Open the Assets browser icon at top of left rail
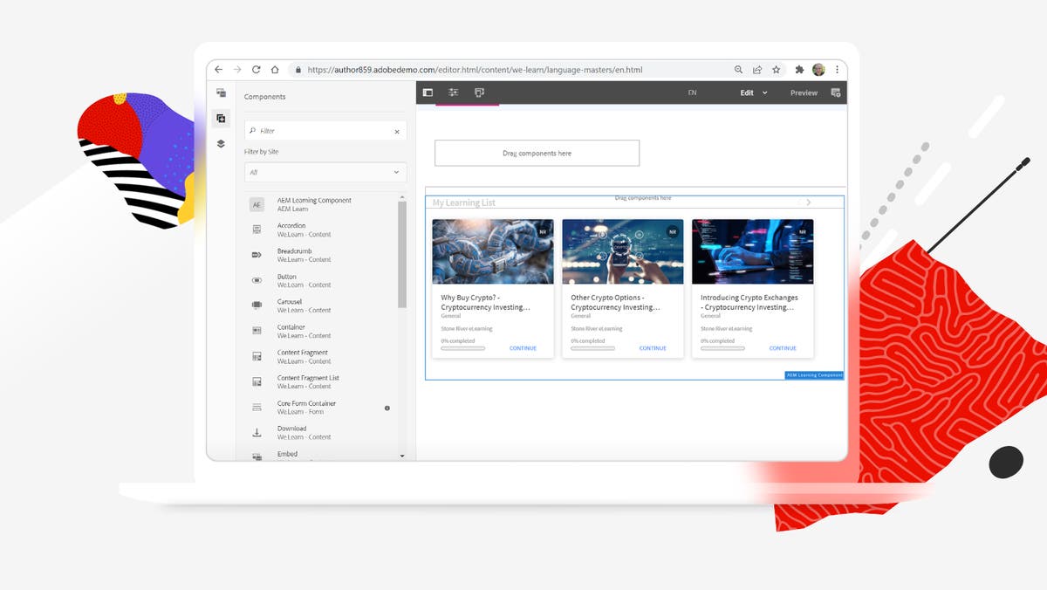This screenshot has width=1047, height=590. tap(222, 92)
